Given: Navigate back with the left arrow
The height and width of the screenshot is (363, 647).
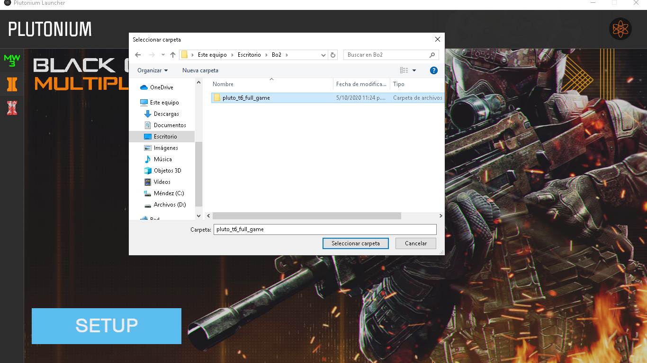Looking at the screenshot, I should [138, 55].
